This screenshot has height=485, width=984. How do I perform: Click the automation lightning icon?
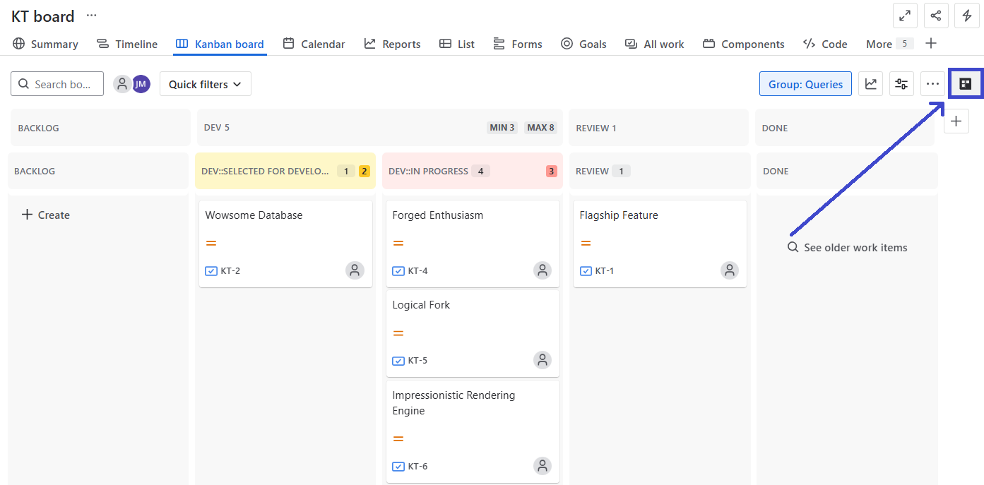[x=967, y=15]
